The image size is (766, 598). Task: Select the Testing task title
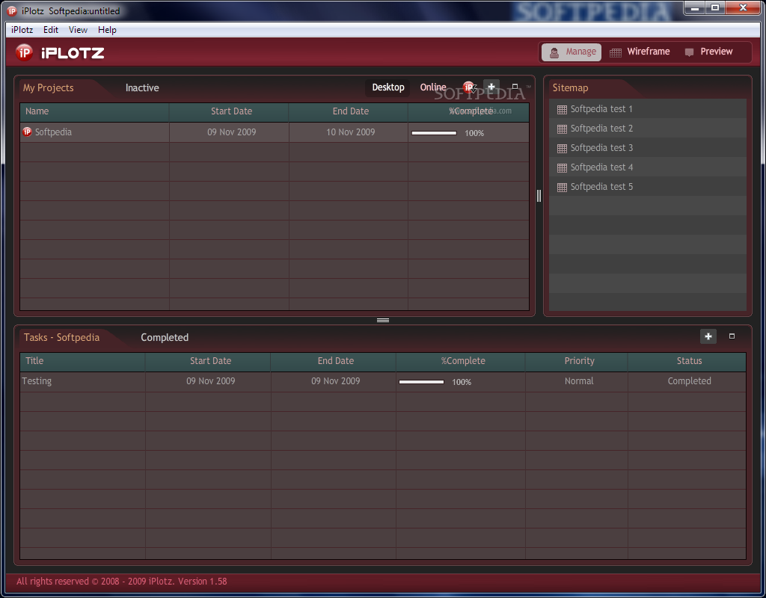(37, 381)
